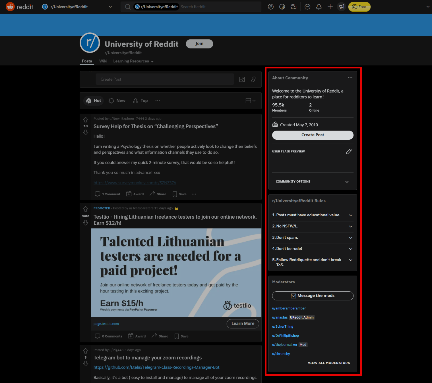Open Survey Help for Thesis post title
This screenshot has height=383, width=432.
point(156,126)
